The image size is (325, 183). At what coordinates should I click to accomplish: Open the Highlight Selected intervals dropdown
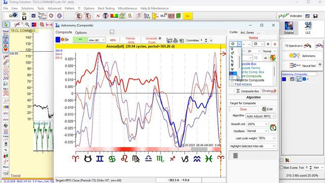(253, 146)
